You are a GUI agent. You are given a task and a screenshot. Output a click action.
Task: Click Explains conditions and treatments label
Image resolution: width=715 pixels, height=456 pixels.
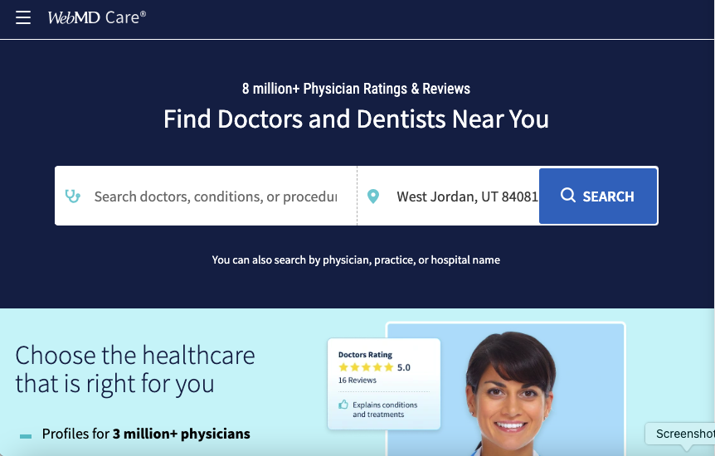385,410
